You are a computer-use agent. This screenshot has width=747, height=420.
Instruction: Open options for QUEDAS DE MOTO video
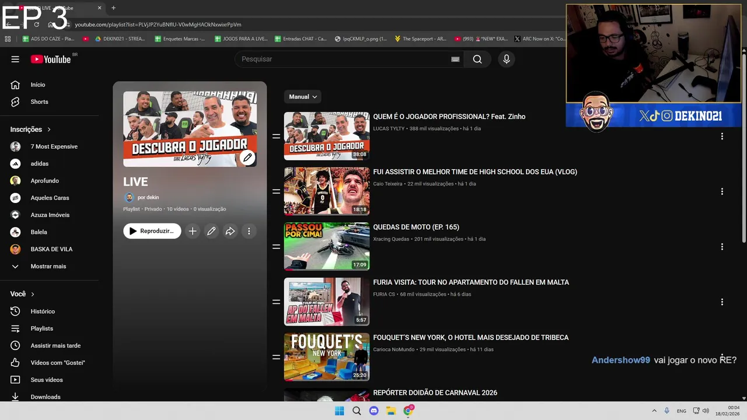pyautogui.click(x=722, y=247)
